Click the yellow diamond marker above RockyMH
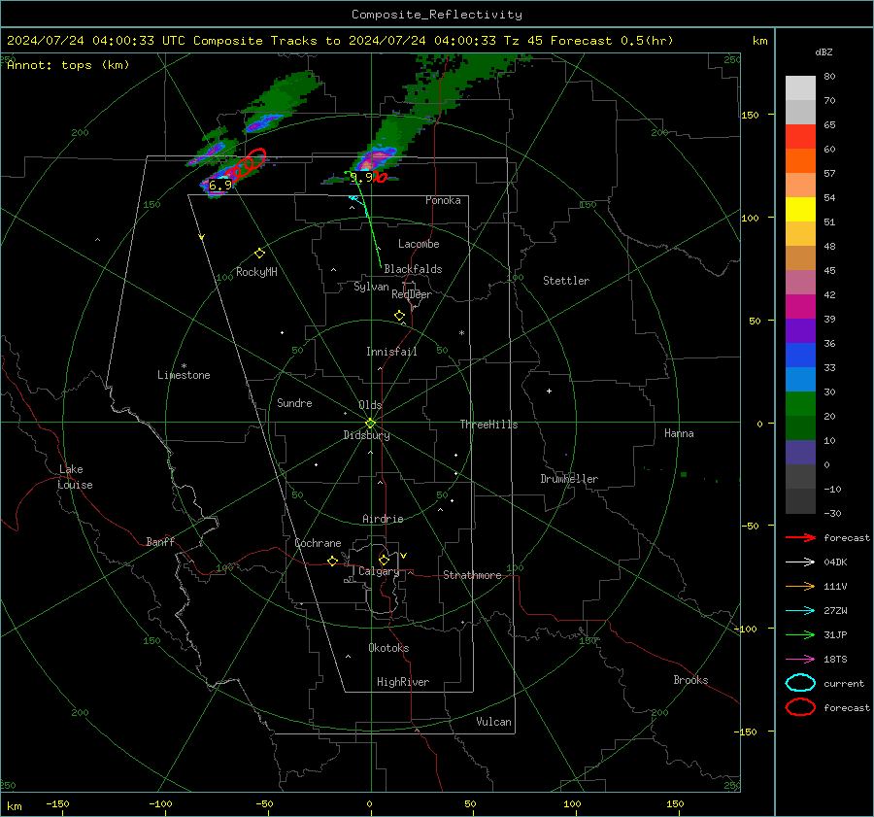This screenshot has height=817, width=874. [259, 254]
